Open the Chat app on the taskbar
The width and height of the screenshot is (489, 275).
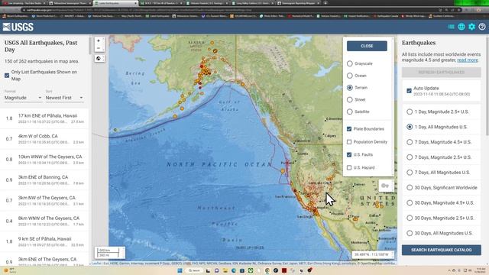217,270
